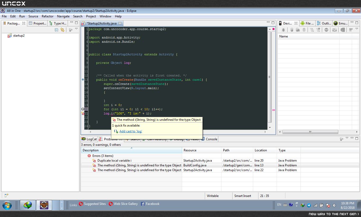
Task: Click Cause GC trash icon
Action: tap(304, 30)
